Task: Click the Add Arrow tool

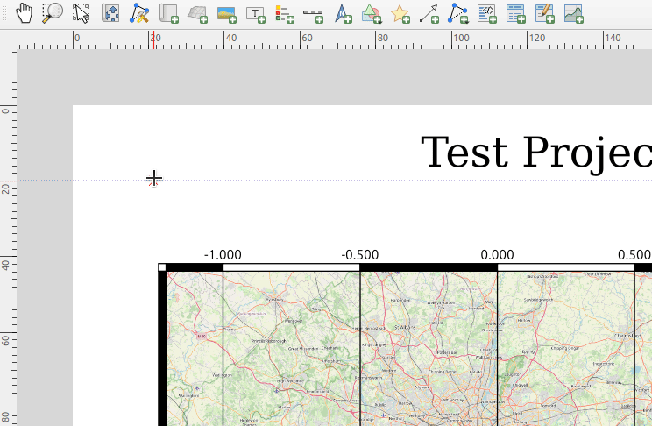Action: (x=429, y=13)
